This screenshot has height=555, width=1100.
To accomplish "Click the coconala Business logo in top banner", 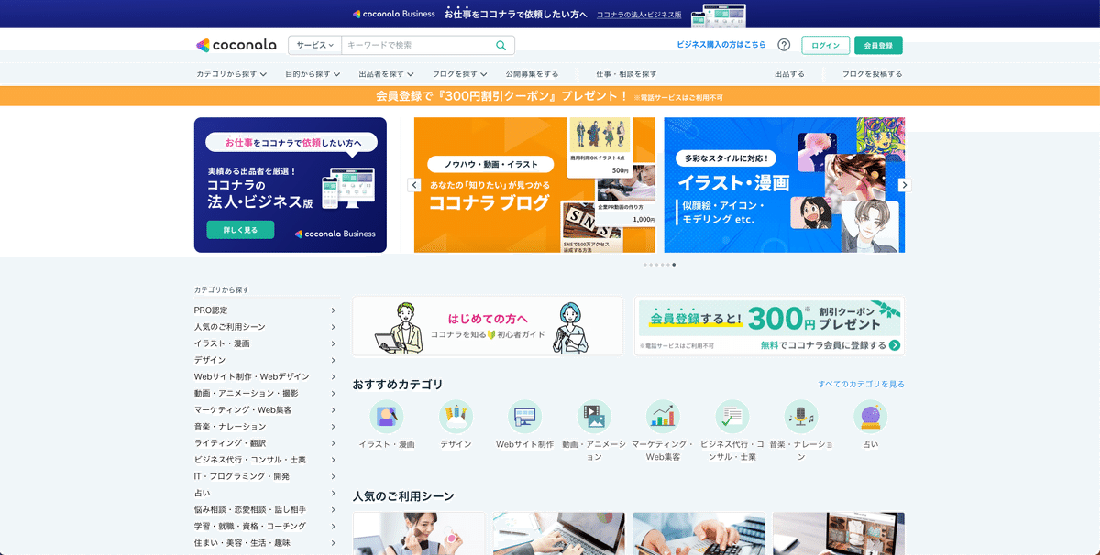I will pos(394,14).
